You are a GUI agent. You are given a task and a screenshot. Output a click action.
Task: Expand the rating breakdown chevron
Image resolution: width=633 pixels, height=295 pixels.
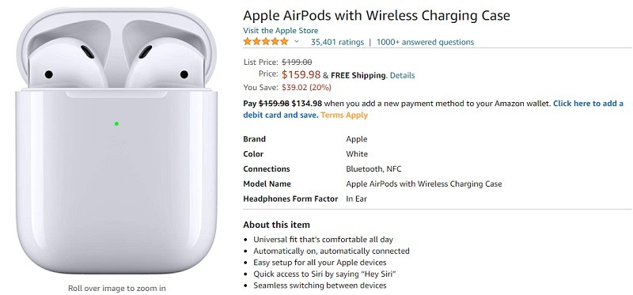coord(296,42)
